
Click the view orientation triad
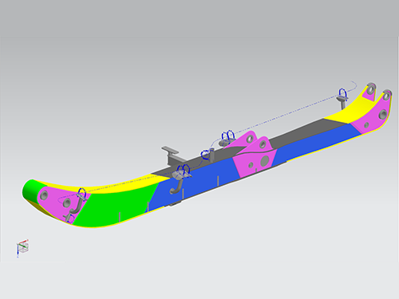click(22, 247)
